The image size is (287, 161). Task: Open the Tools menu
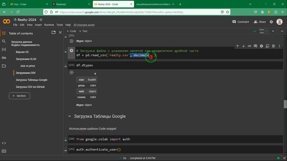[60, 25]
